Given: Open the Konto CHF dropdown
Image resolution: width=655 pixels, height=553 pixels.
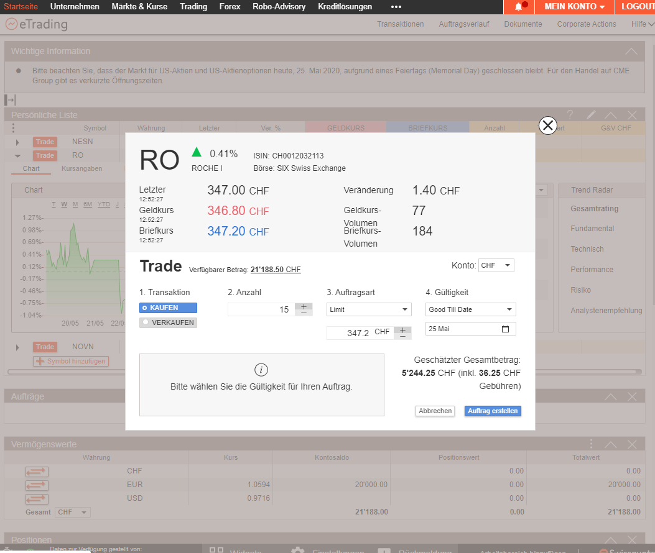Looking at the screenshot, I should [496, 265].
